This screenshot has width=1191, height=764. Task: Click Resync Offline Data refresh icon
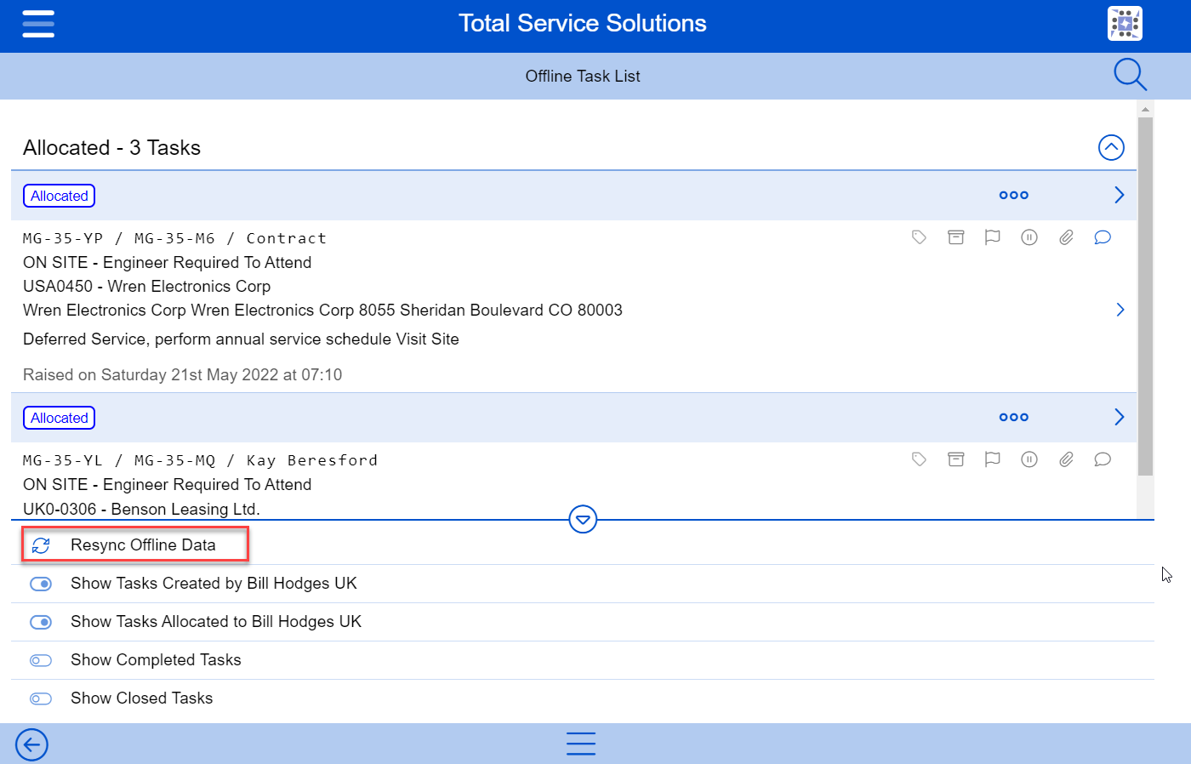coord(41,545)
